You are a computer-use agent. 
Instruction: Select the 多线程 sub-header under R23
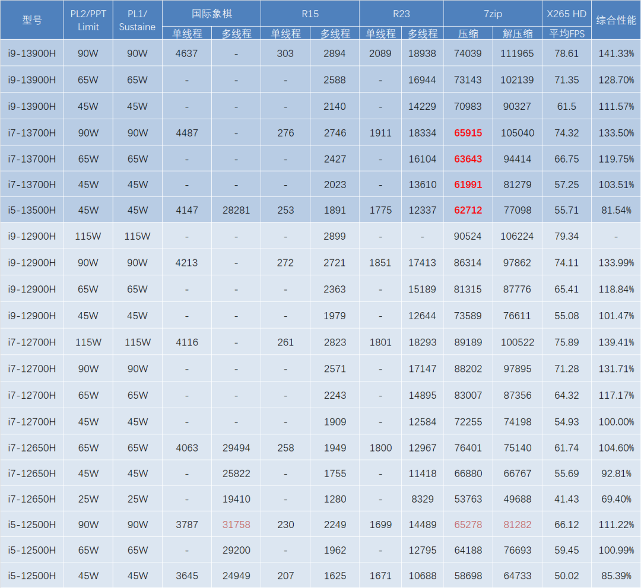(x=422, y=33)
